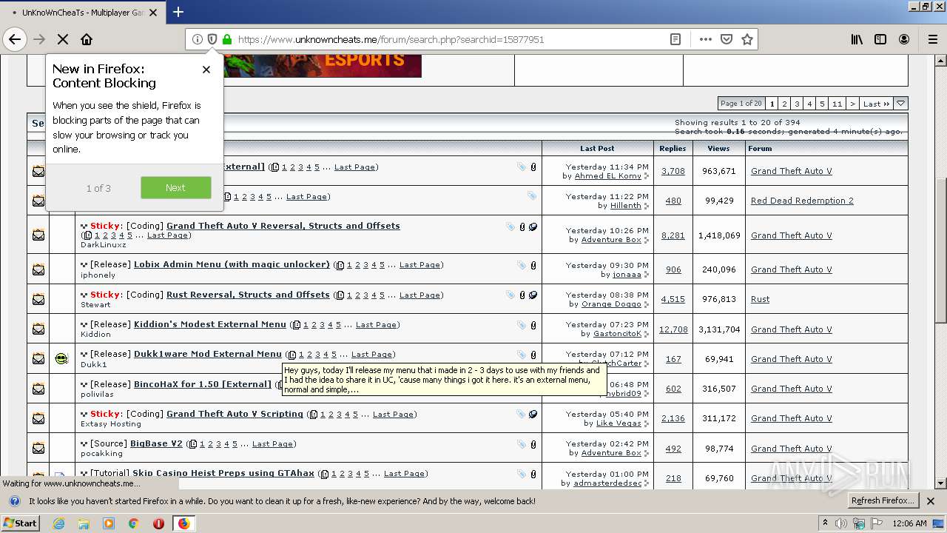
Task: Show site information via the info icon
Action: (198, 39)
